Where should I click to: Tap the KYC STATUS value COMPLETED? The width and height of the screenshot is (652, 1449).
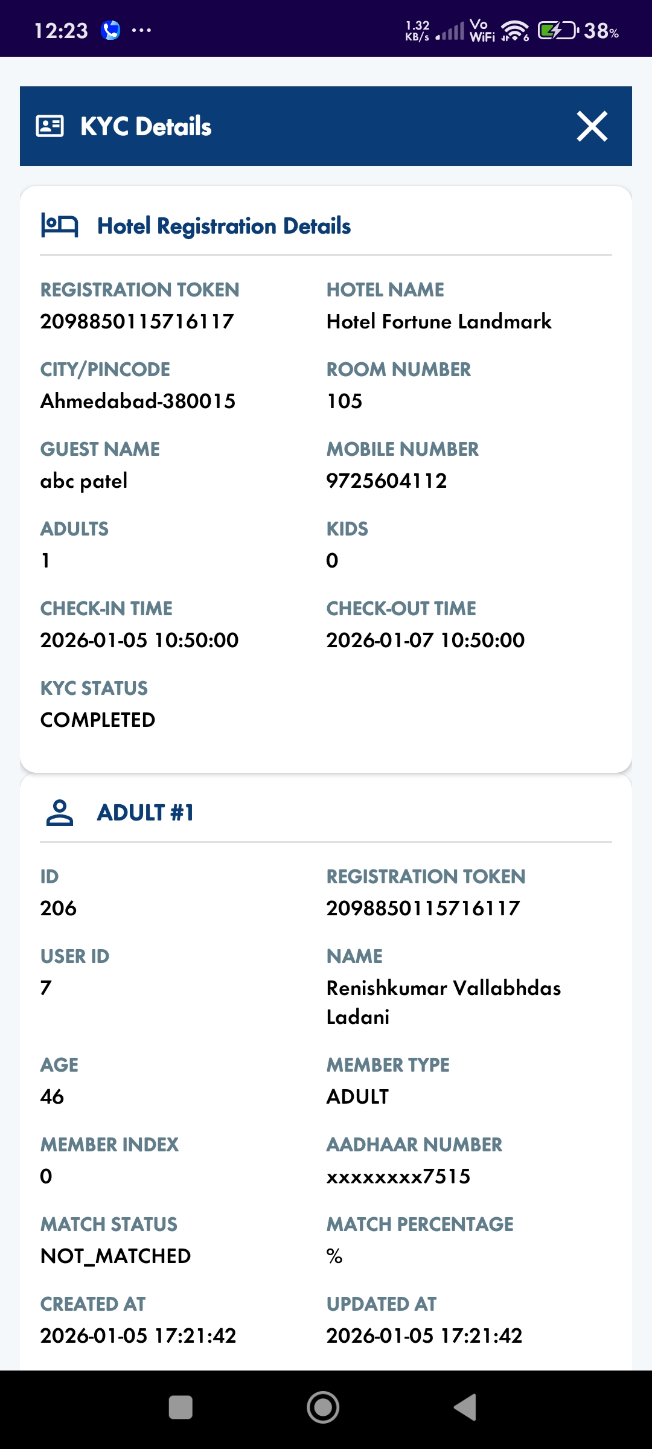tap(97, 719)
